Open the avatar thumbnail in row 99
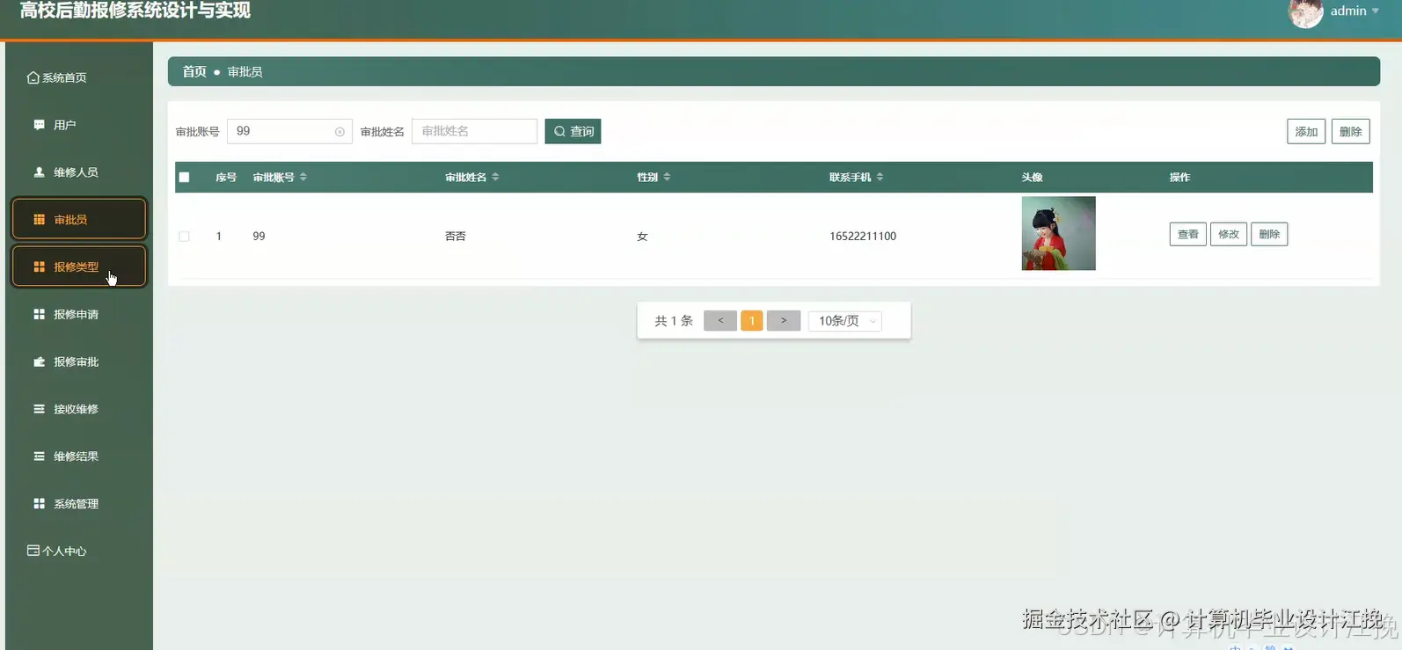 coord(1059,233)
